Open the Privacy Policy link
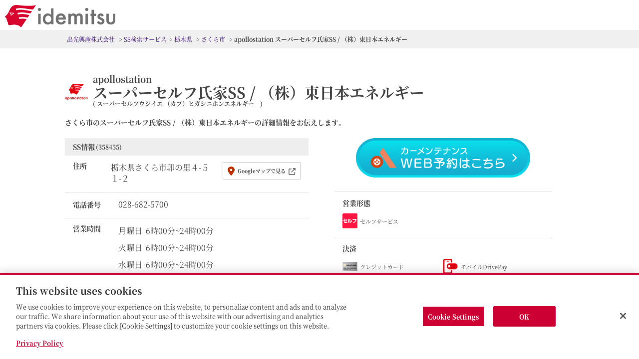639x359 pixels. (39, 343)
